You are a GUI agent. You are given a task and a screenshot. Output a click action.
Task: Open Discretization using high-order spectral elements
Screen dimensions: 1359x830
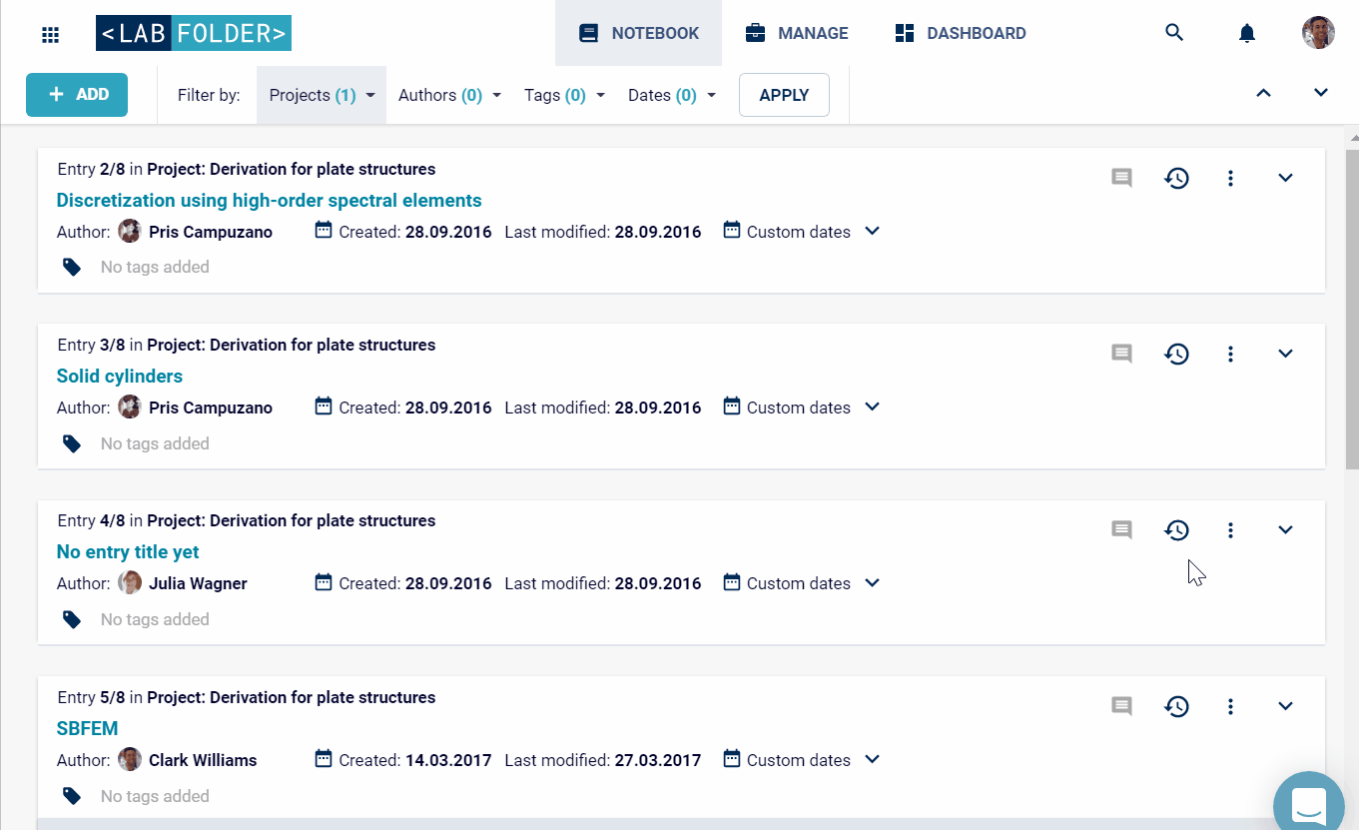[x=270, y=200]
